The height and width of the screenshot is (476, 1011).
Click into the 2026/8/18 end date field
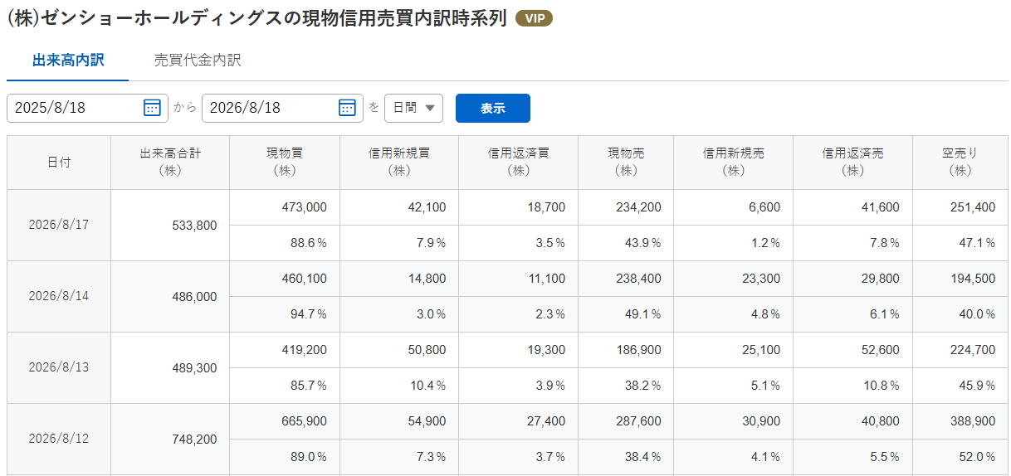click(282, 108)
